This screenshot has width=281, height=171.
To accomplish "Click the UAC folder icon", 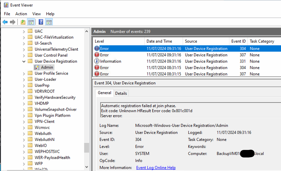I will [x=30, y=31].
